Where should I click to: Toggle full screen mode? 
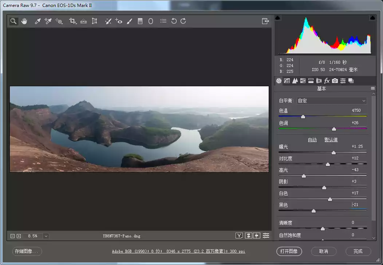pyautogui.click(x=265, y=21)
